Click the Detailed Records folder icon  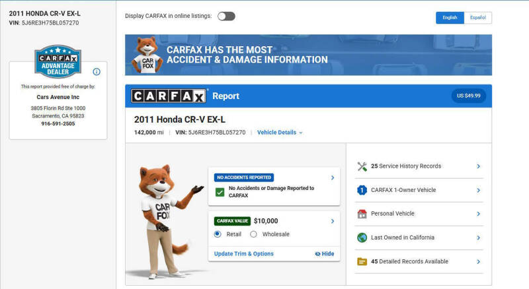click(x=362, y=261)
